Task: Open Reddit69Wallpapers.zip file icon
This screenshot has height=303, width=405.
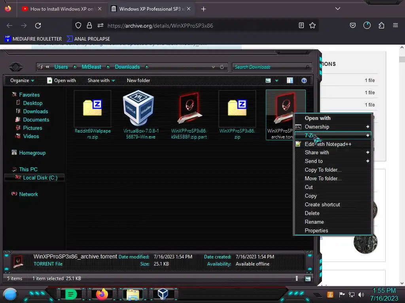Action: (93, 108)
